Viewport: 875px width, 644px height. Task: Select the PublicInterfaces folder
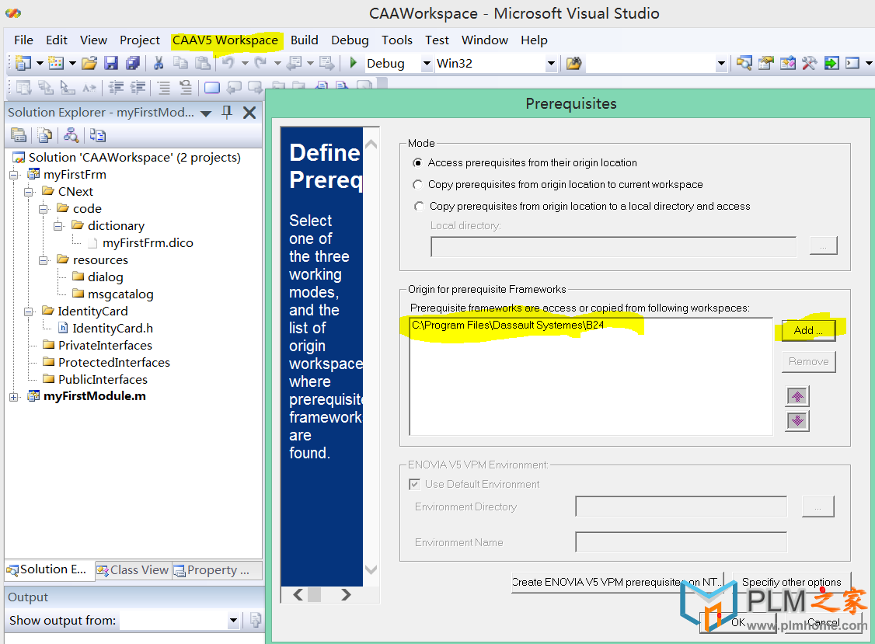103,380
